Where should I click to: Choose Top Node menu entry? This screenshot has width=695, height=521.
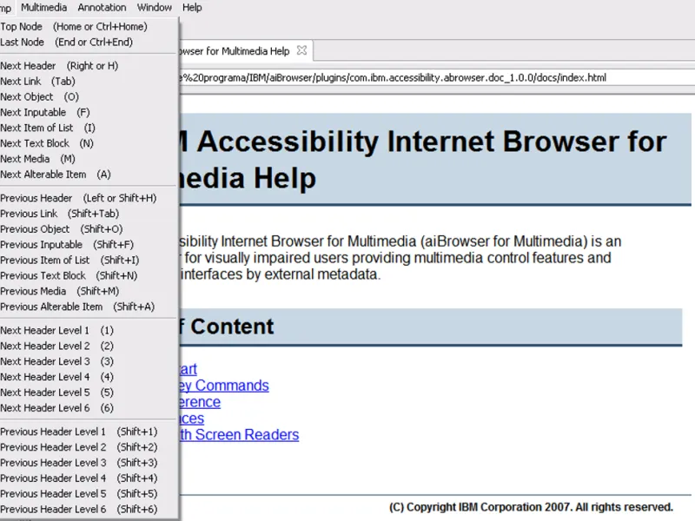(89, 27)
